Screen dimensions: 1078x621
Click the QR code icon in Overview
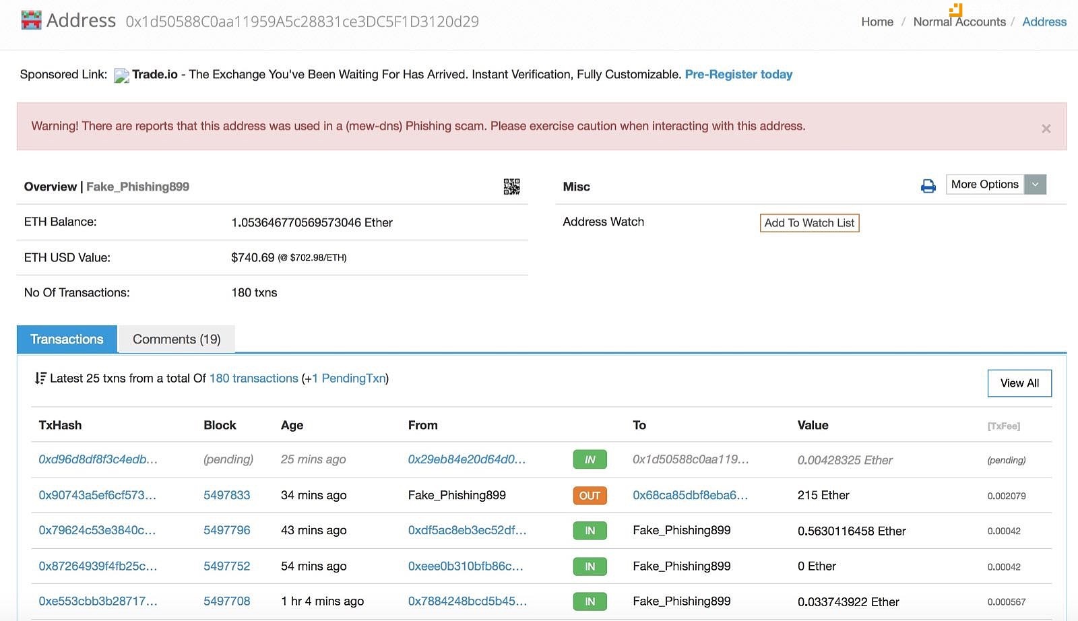click(x=511, y=187)
